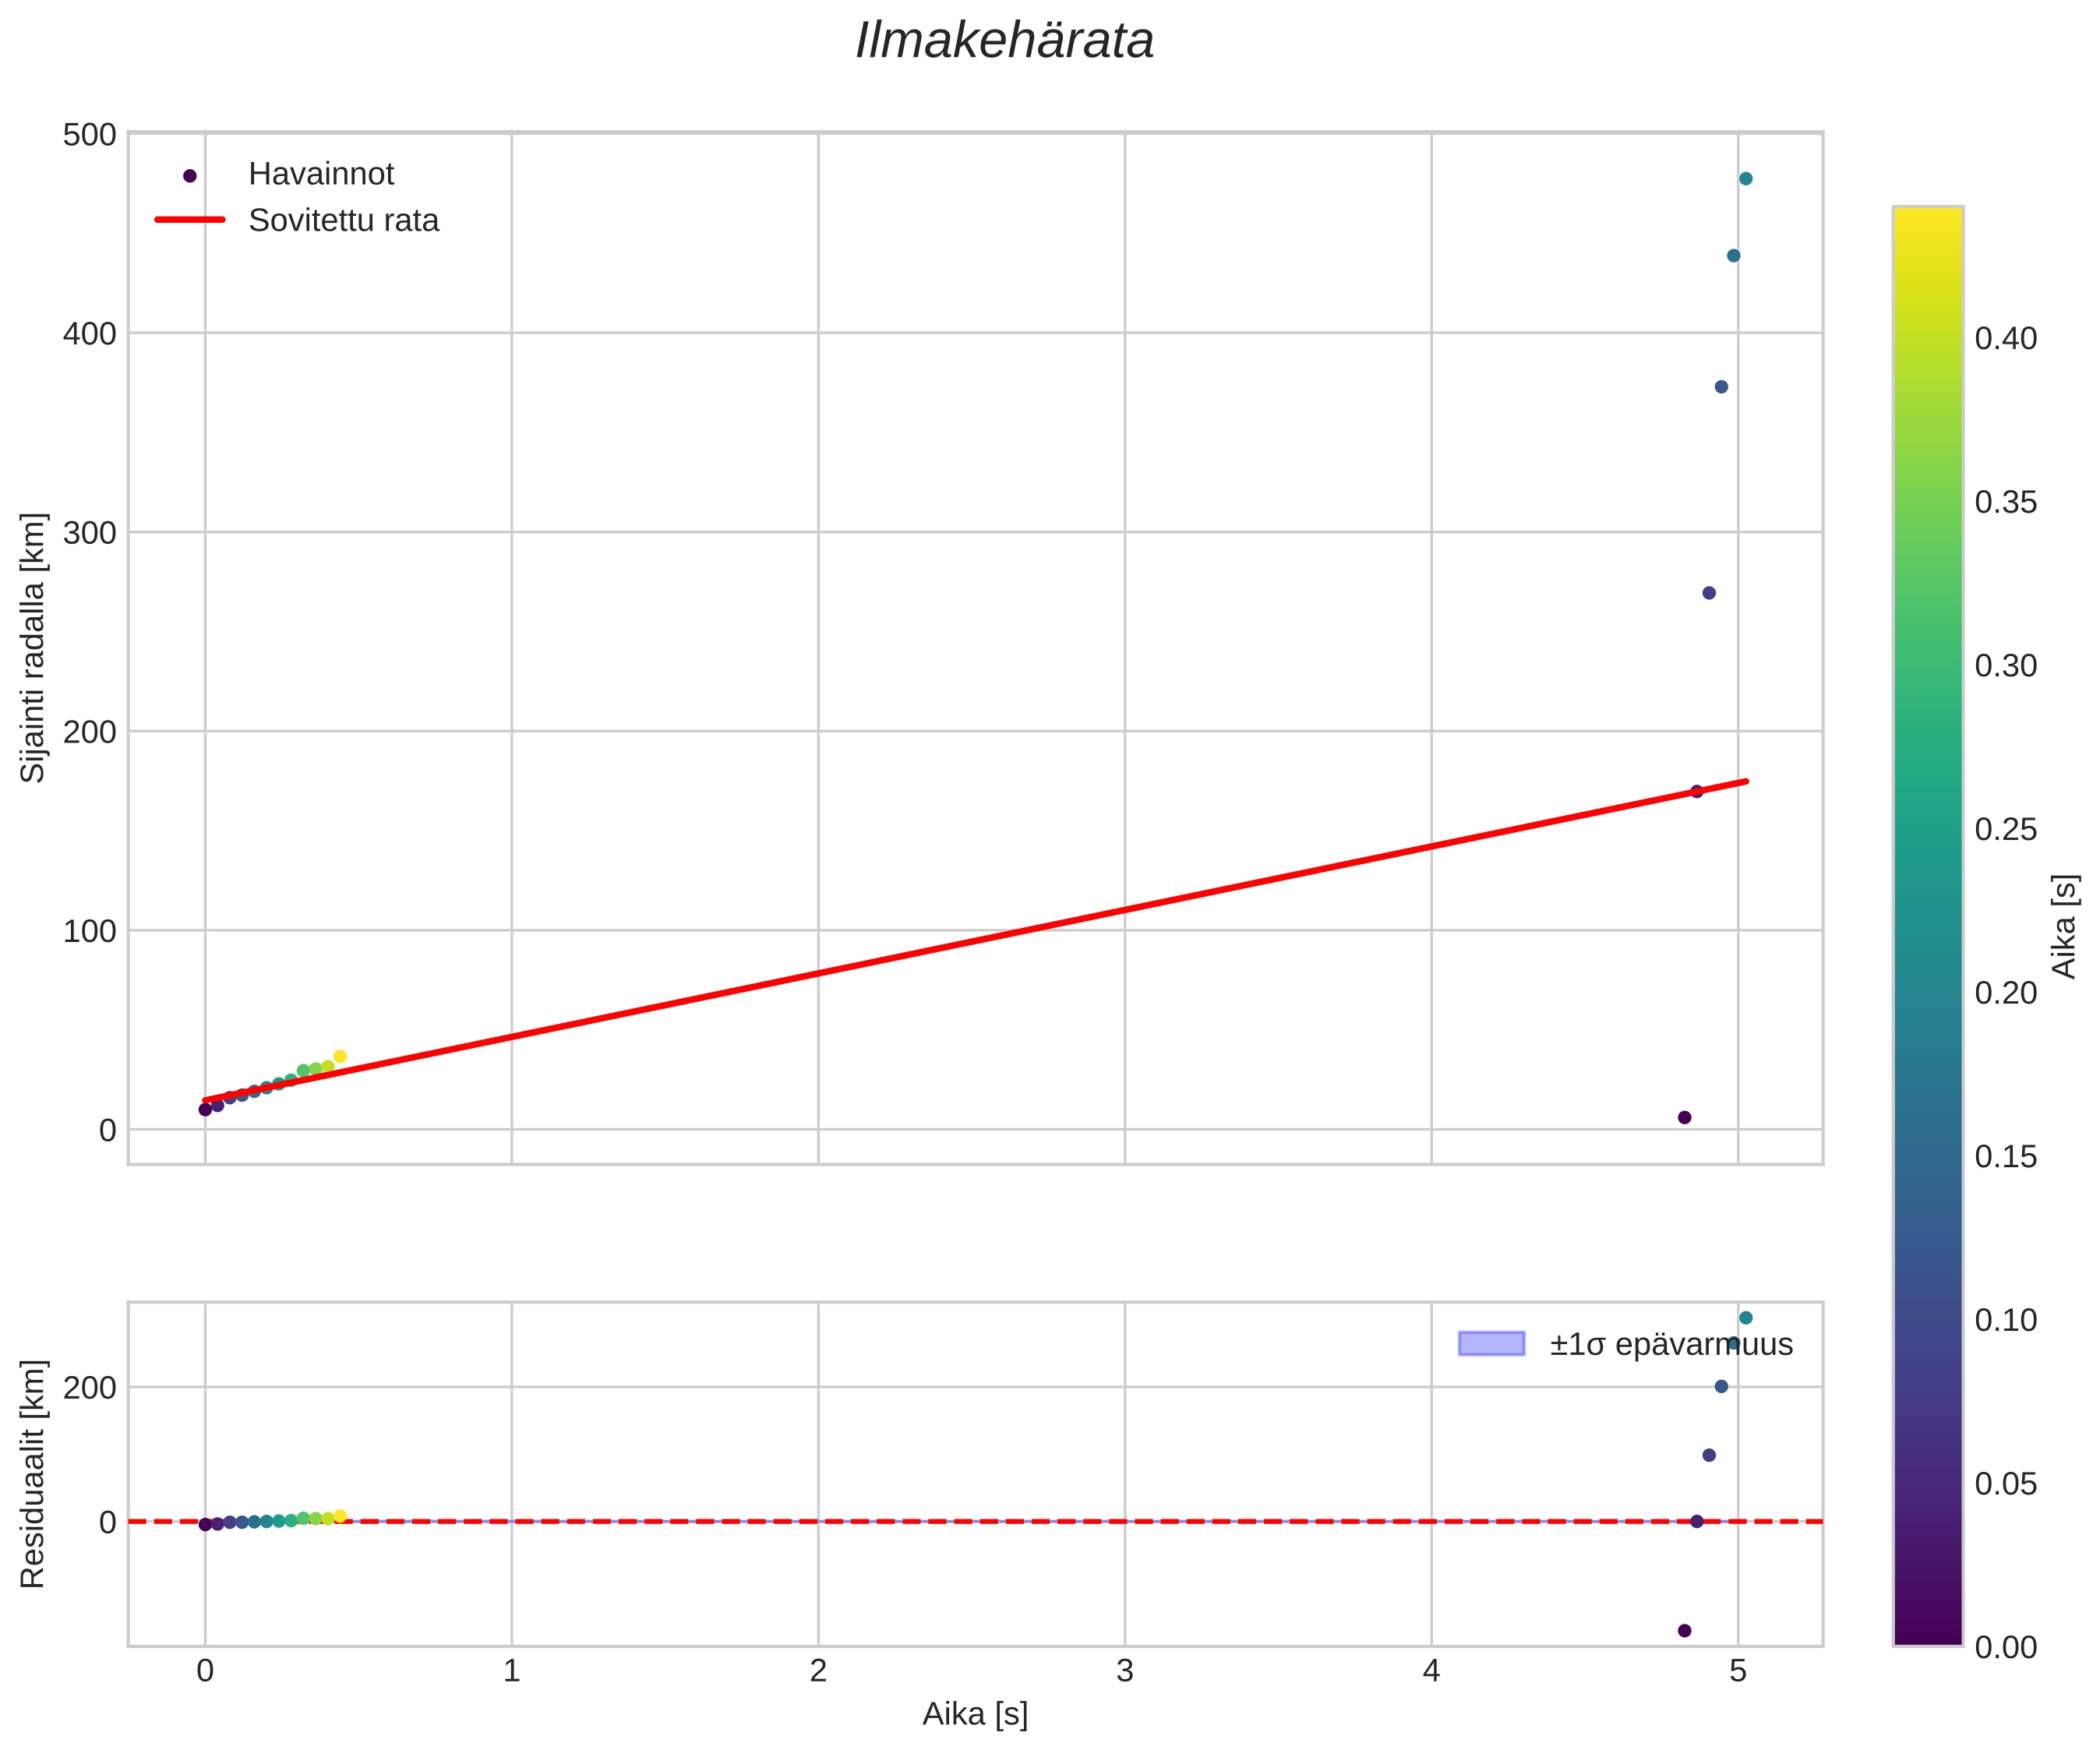The width and height of the screenshot is (2100, 1750).
Task: Click the lowest residual point in bottom panel
Action: (1684, 1630)
